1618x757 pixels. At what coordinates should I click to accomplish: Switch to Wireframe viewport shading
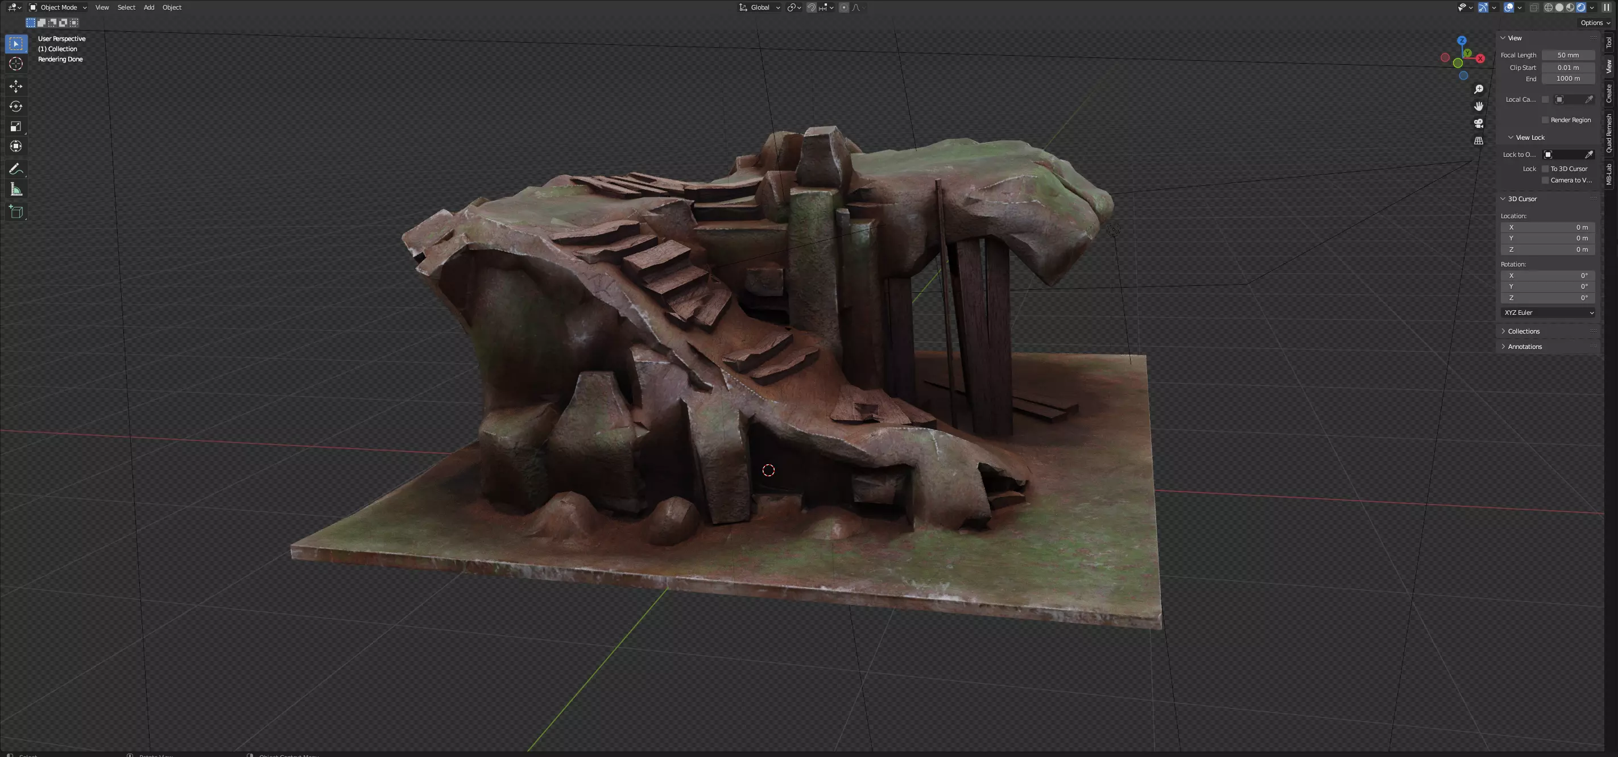(x=1549, y=7)
